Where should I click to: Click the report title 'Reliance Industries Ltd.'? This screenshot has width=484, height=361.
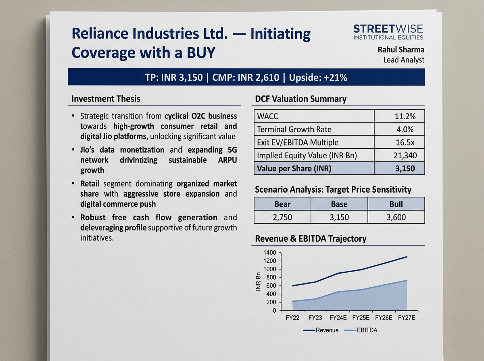(x=149, y=33)
